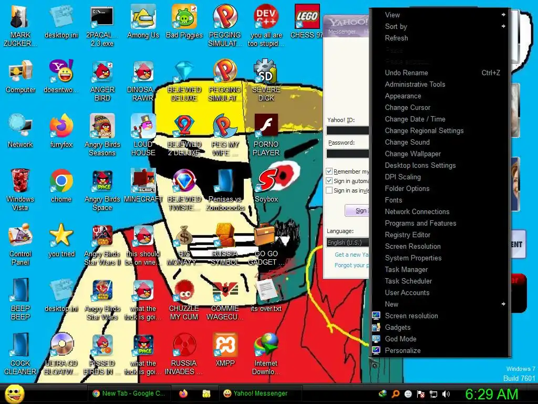
Task: Toggle Remember my ID checkbox
Action: click(329, 171)
